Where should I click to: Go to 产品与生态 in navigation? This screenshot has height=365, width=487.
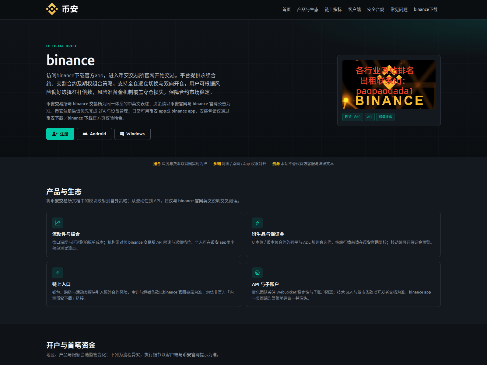(x=307, y=9)
